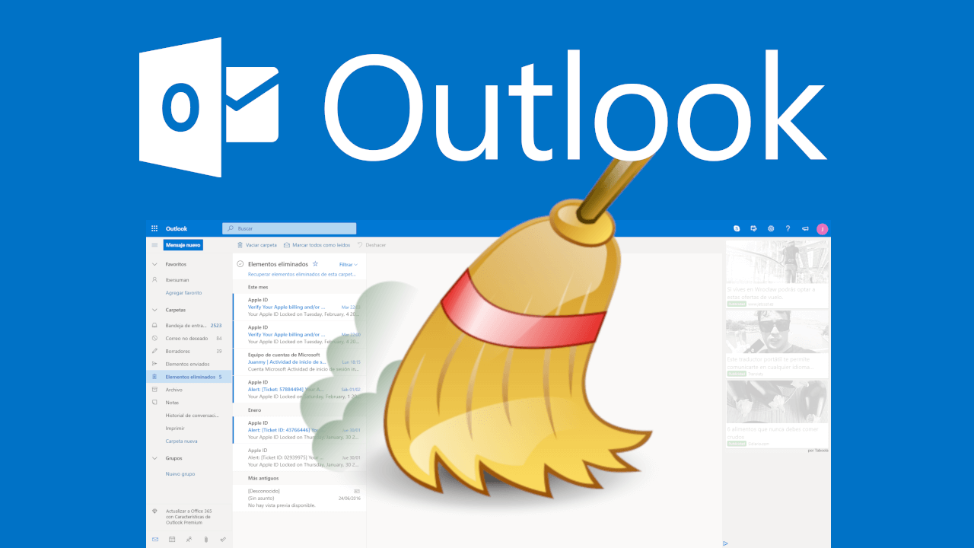This screenshot has height=548, width=974.
Task: Open the Wrocław flight offers ad thumbnail
Action: (x=777, y=262)
